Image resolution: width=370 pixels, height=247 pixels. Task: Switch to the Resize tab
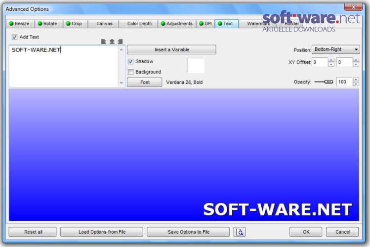click(x=20, y=24)
